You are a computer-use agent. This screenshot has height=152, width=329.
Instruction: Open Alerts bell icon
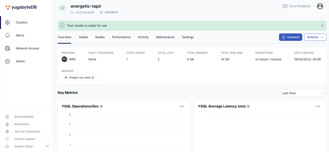[x=7, y=35]
